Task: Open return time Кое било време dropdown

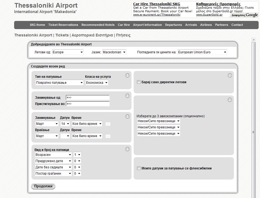Action: tap(87, 136)
